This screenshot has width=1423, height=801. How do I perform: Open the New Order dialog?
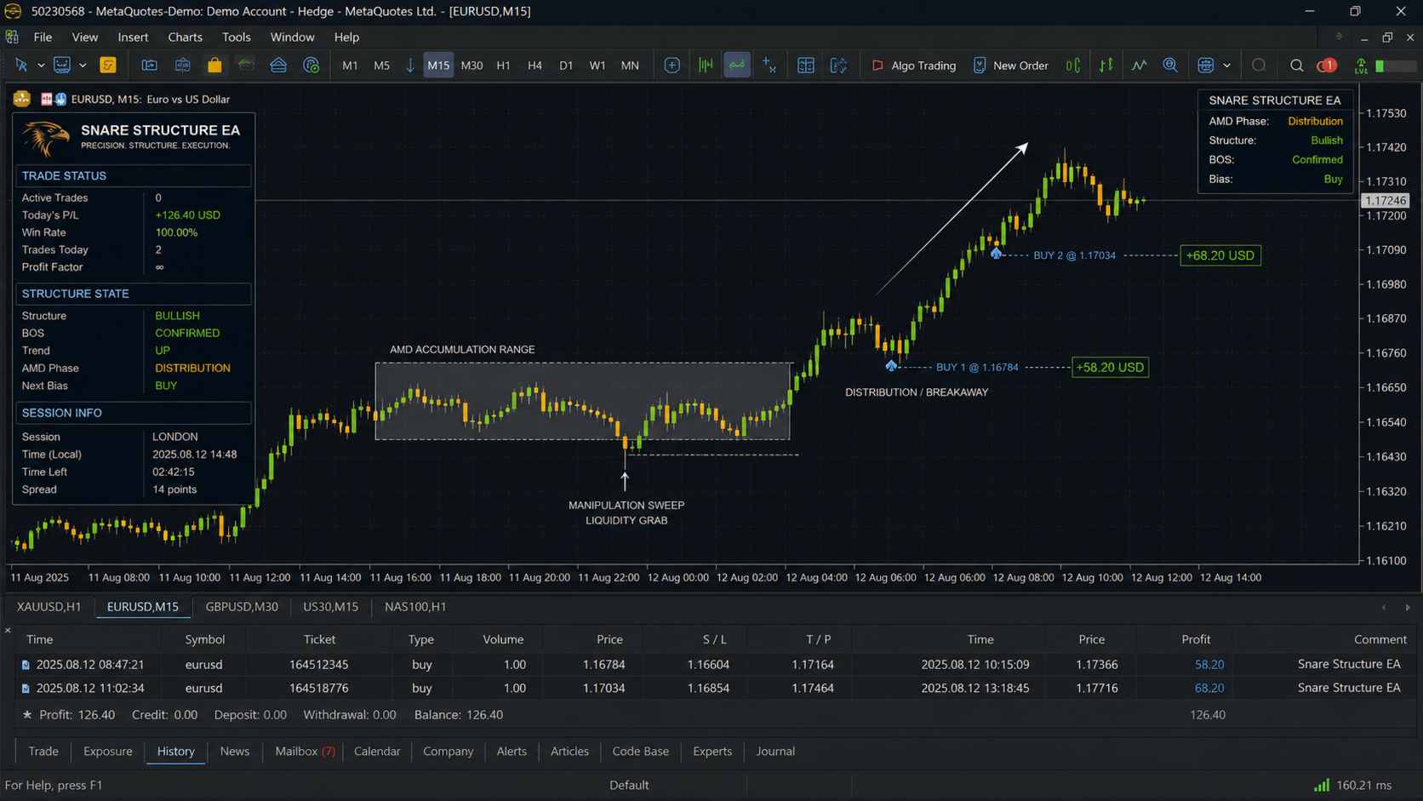1010,66
